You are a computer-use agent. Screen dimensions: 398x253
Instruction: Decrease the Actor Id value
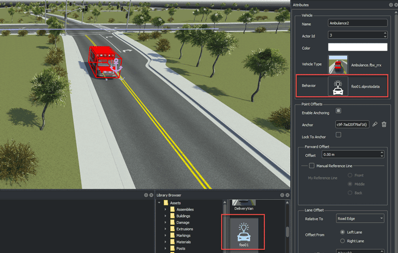pyautogui.click(x=385, y=37)
